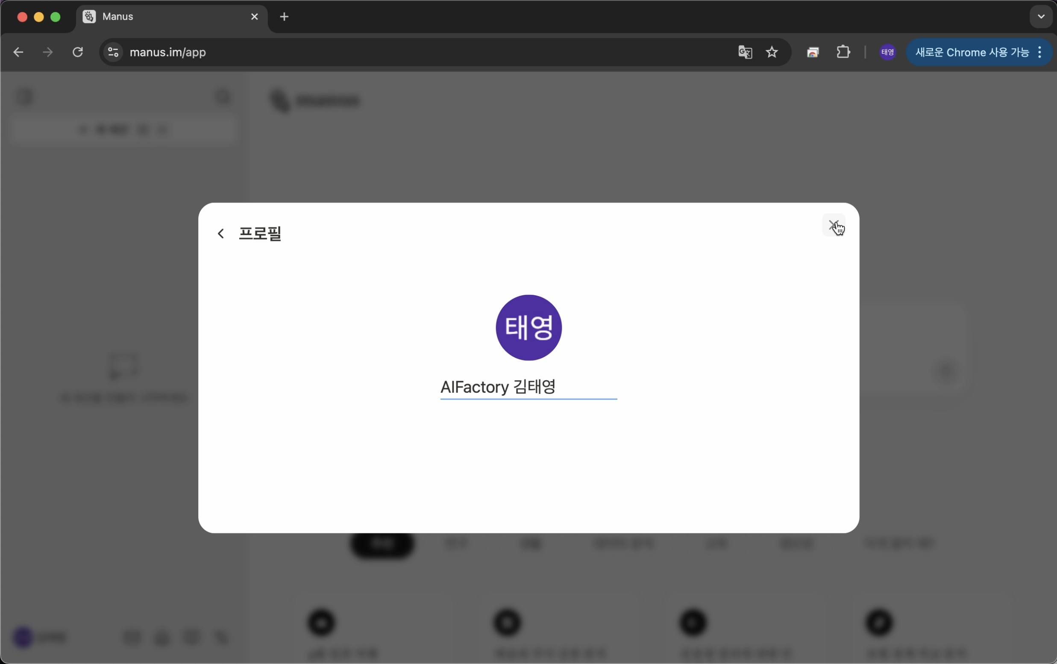This screenshot has width=1057, height=664.
Task: Click the 프로필 dialog title
Action: [260, 233]
